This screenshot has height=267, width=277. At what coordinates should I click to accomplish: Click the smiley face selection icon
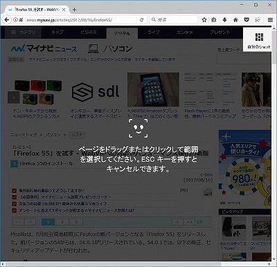pyautogui.click(x=138, y=129)
